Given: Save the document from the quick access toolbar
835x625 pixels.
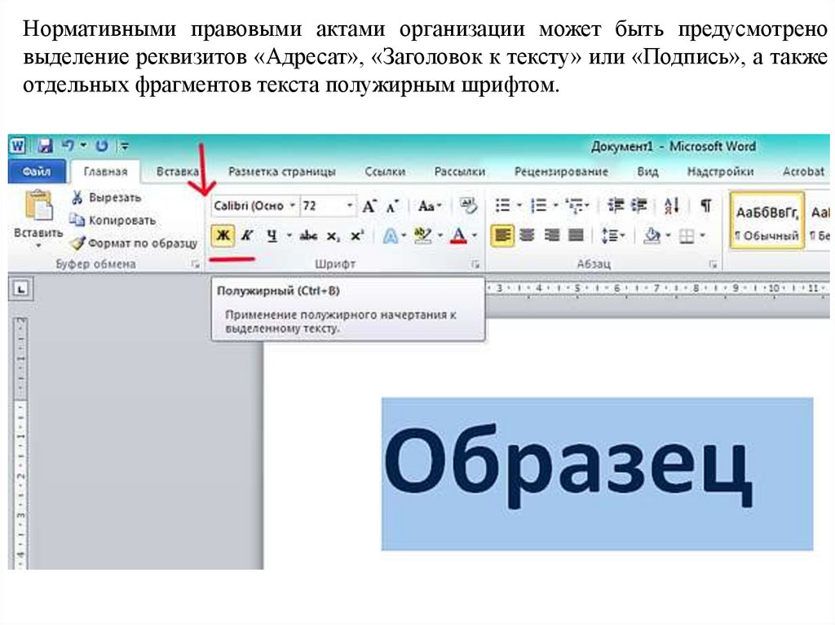Looking at the screenshot, I should 46,145.
